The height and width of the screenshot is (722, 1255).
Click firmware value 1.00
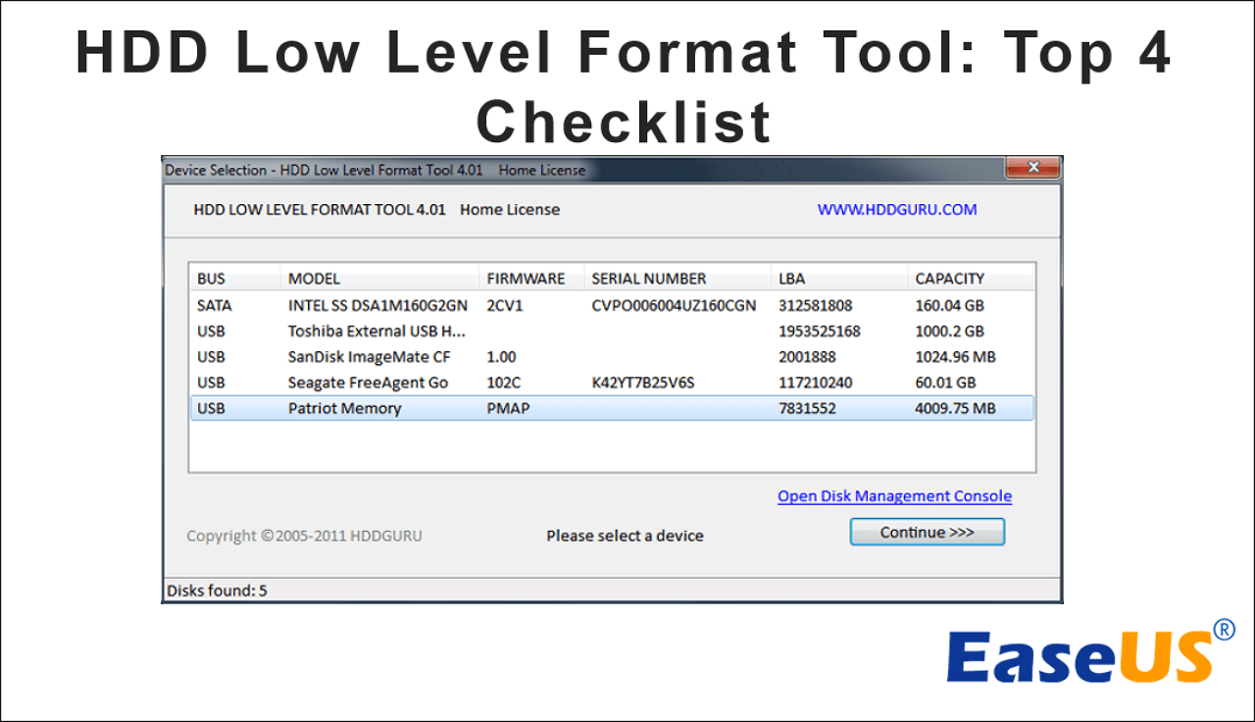[501, 357]
